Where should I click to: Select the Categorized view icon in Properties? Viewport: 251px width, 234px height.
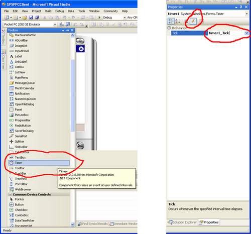coord(171,21)
